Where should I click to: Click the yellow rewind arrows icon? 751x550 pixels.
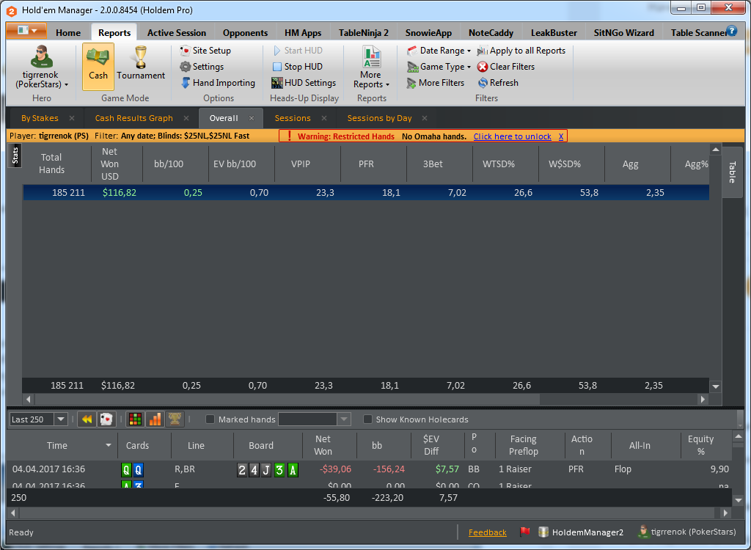[x=87, y=419]
